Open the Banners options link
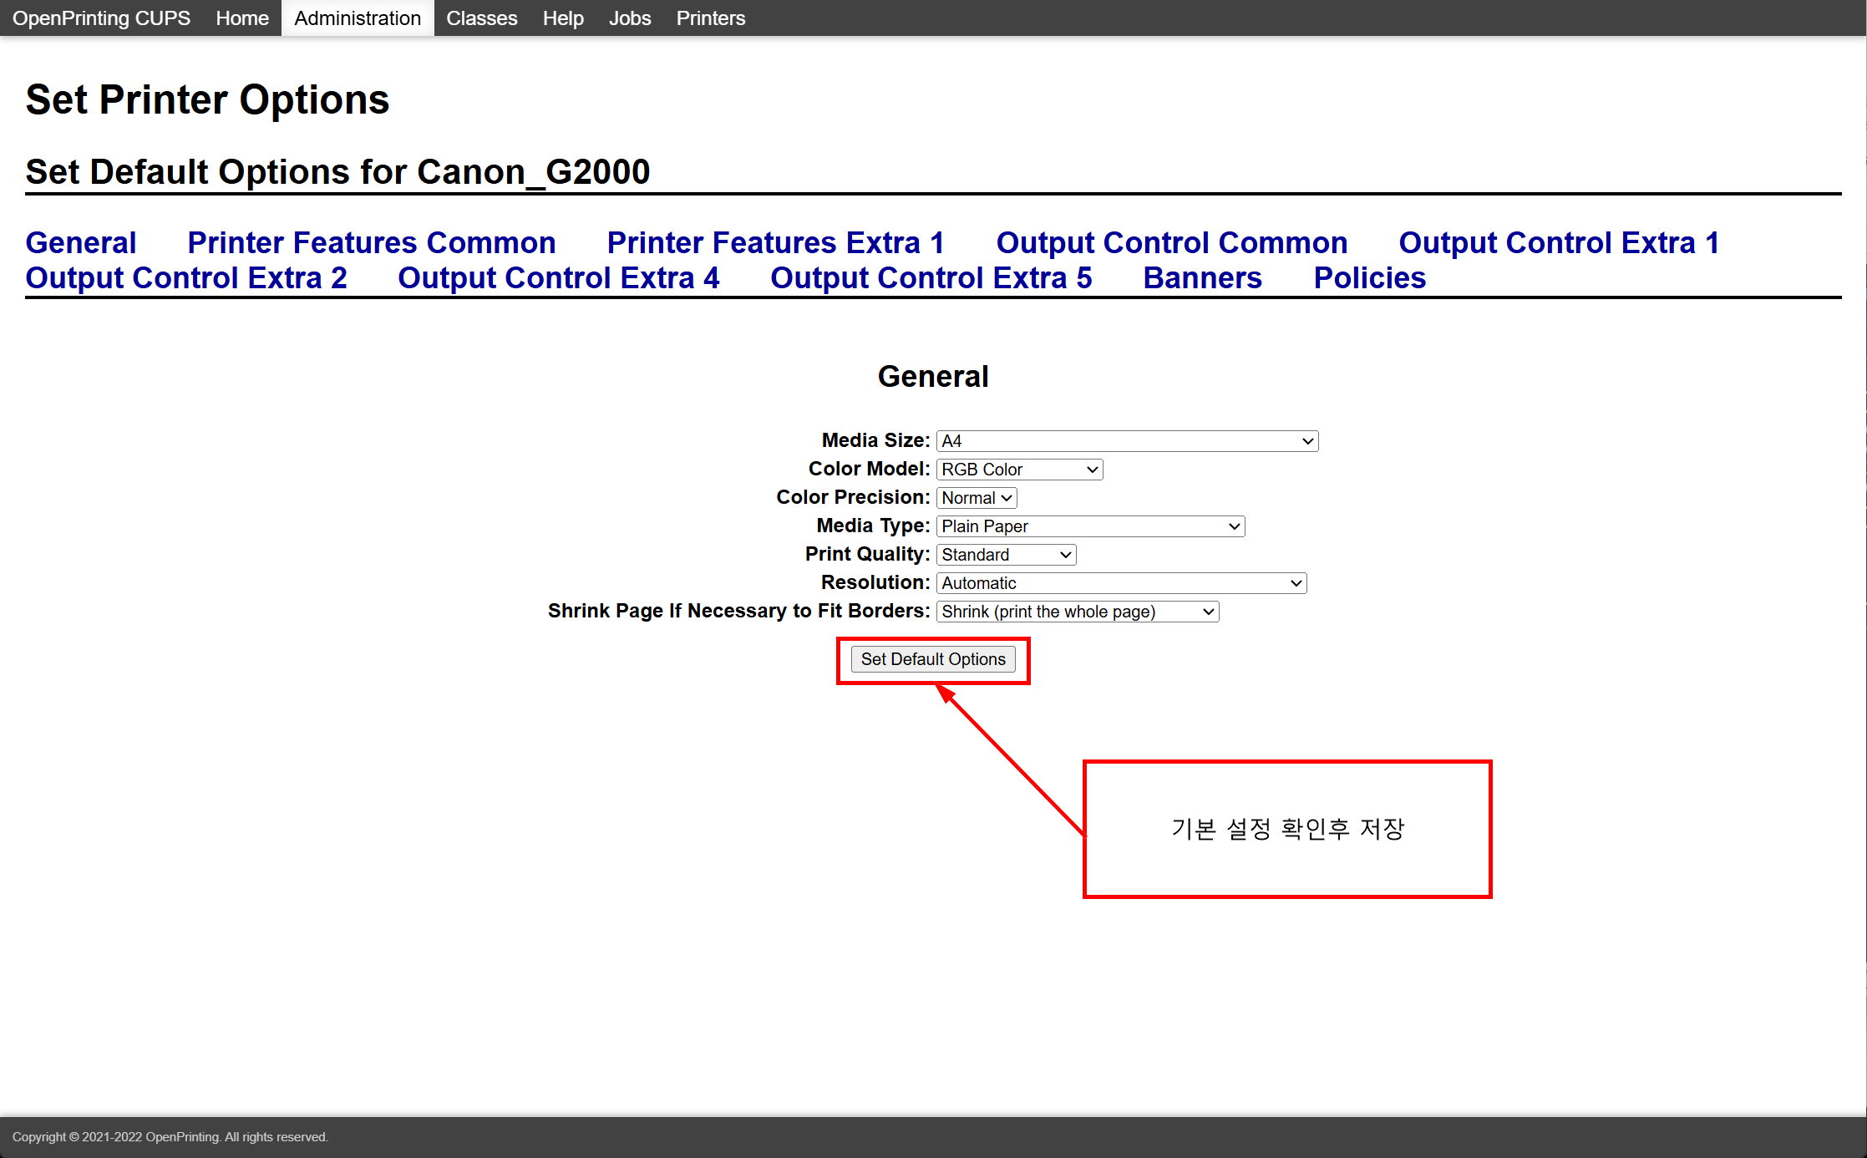 [x=1202, y=277]
